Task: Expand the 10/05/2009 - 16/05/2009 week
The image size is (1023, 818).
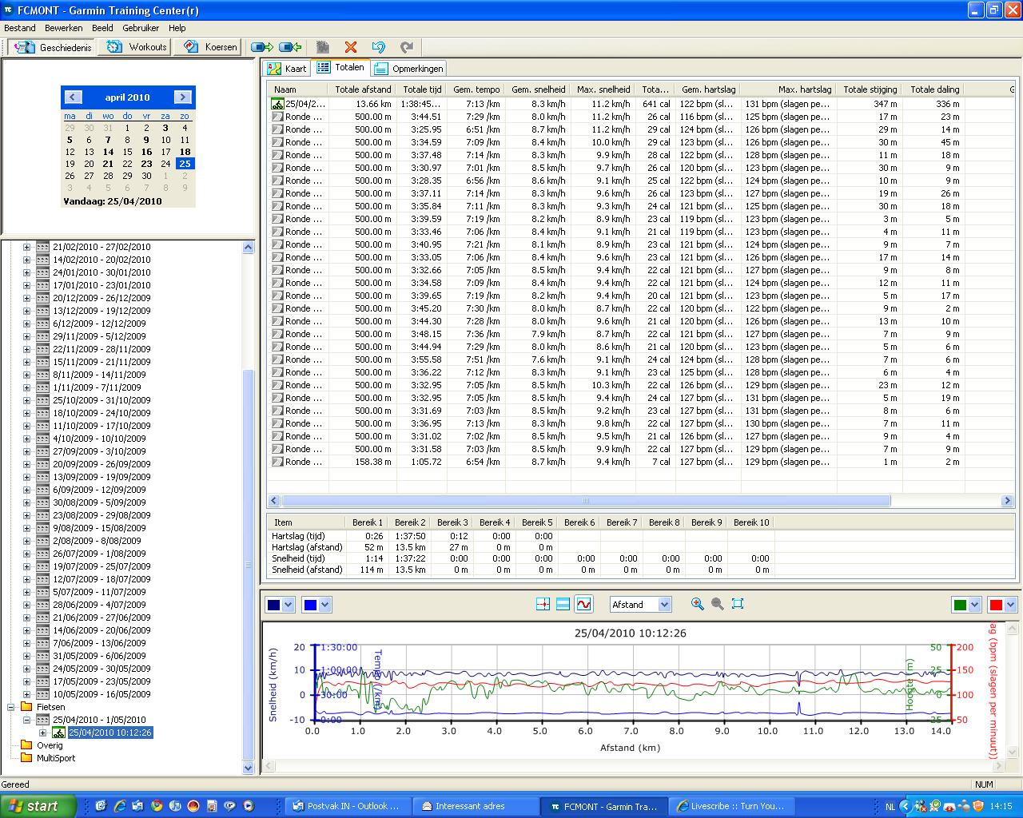Action: click(x=26, y=694)
